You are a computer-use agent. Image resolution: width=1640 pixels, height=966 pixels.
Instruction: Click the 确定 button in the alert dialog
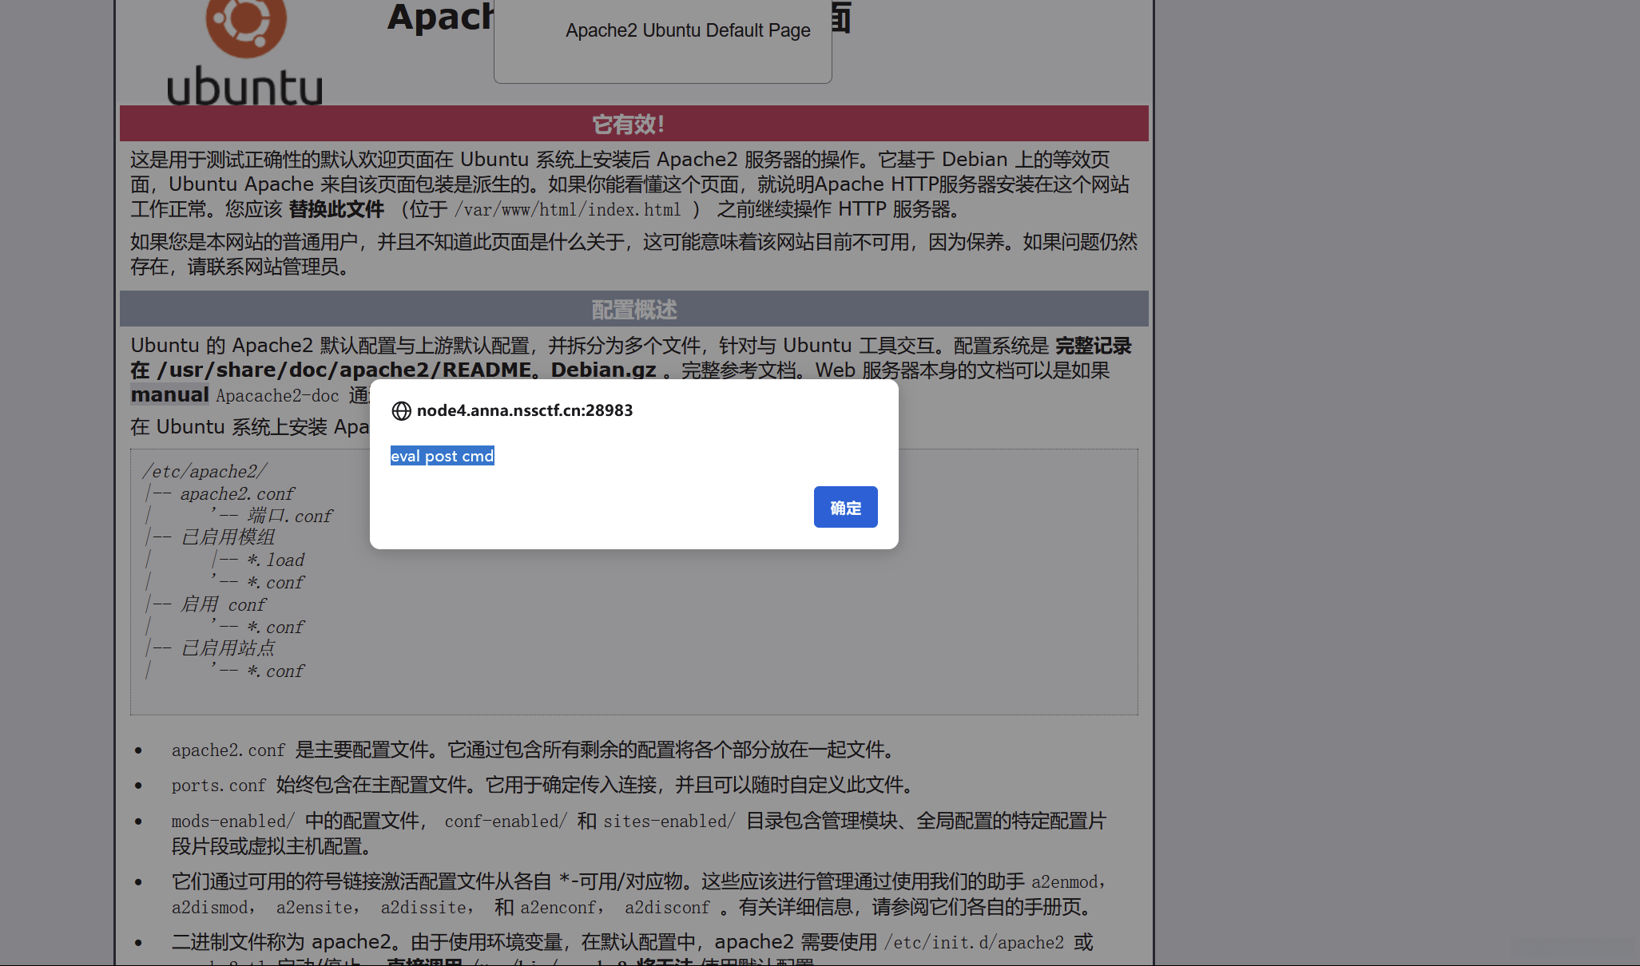click(845, 507)
